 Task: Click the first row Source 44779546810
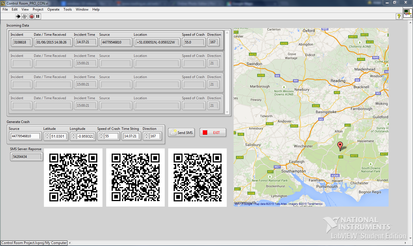pos(116,42)
